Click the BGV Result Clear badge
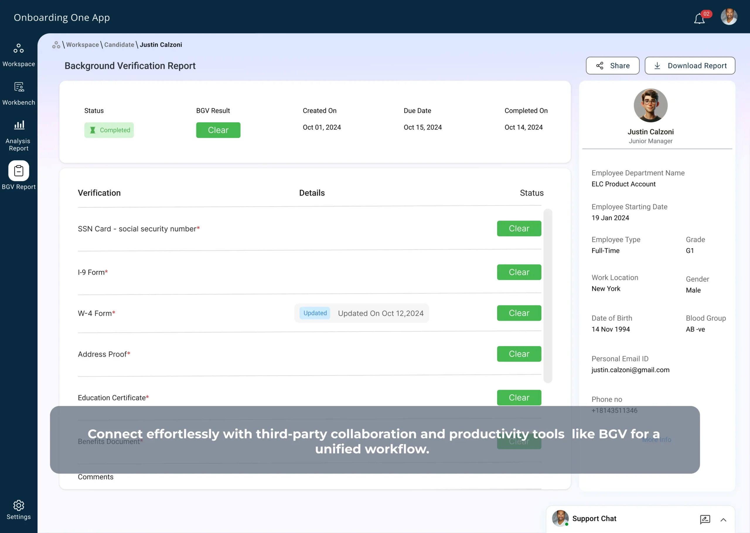Image resolution: width=750 pixels, height=533 pixels. (218, 130)
